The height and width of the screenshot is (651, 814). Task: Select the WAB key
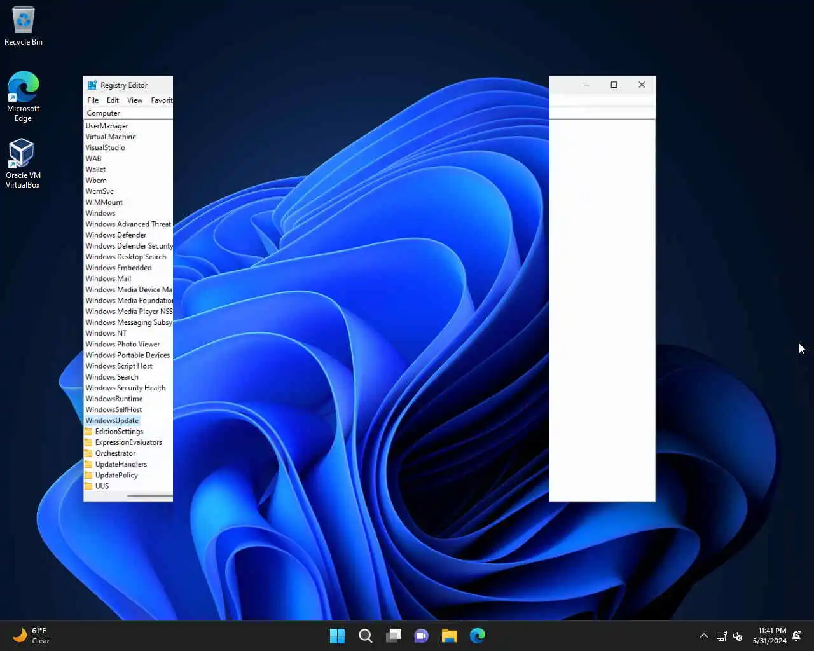(93, 159)
